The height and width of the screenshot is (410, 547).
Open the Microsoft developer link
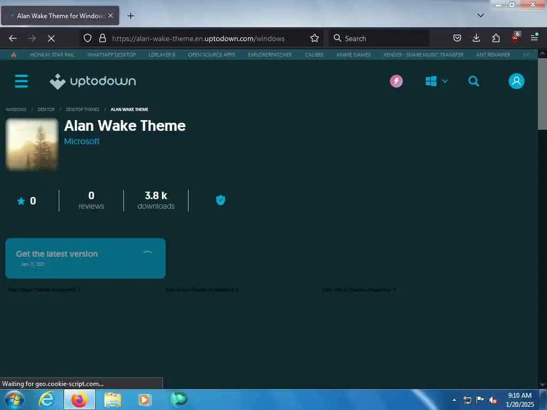point(82,141)
